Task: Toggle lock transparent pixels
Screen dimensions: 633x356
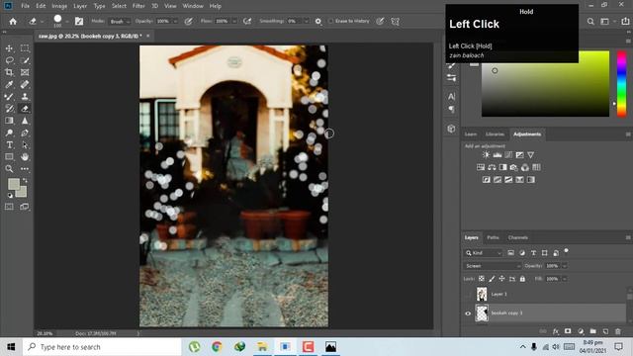Action: [x=482, y=279]
